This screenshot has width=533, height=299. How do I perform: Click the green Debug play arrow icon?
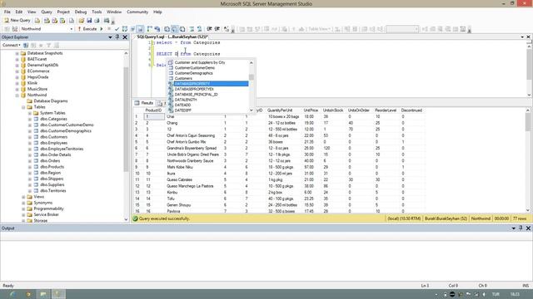[x=102, y=29]
